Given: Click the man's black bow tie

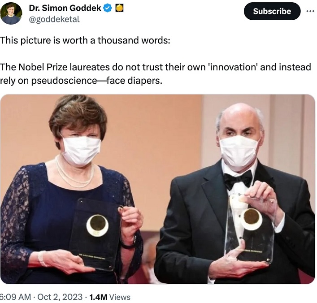Looking at the screenshot, I should (x=238, y=179).
